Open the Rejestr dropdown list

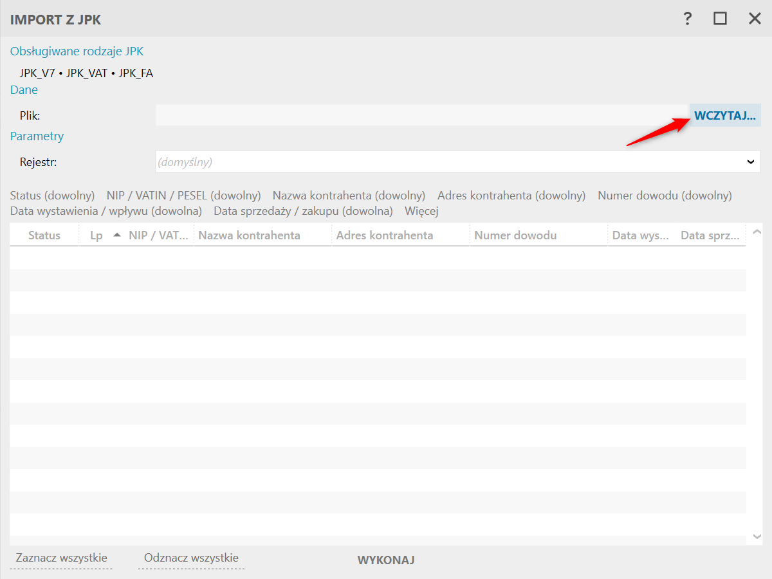coord(458,162)
